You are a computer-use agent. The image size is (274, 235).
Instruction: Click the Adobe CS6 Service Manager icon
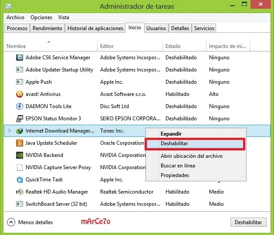[20, 58]
